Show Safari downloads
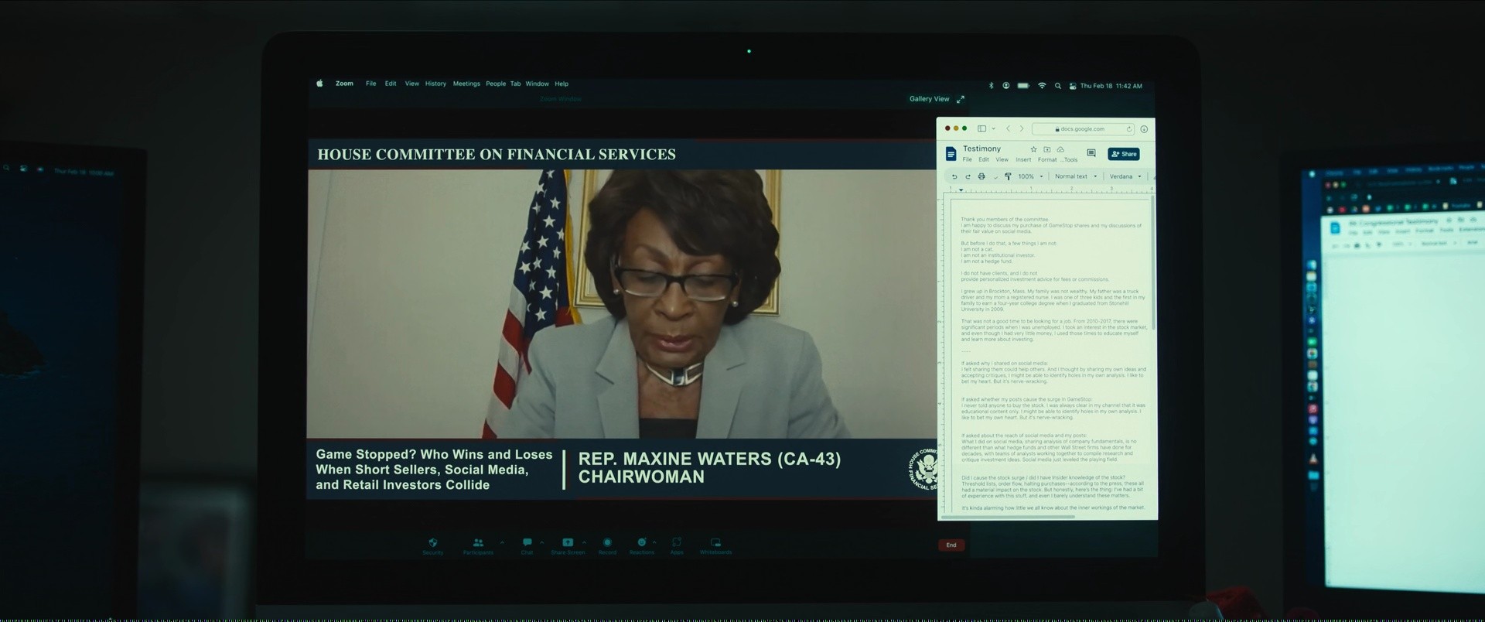 1144,129
